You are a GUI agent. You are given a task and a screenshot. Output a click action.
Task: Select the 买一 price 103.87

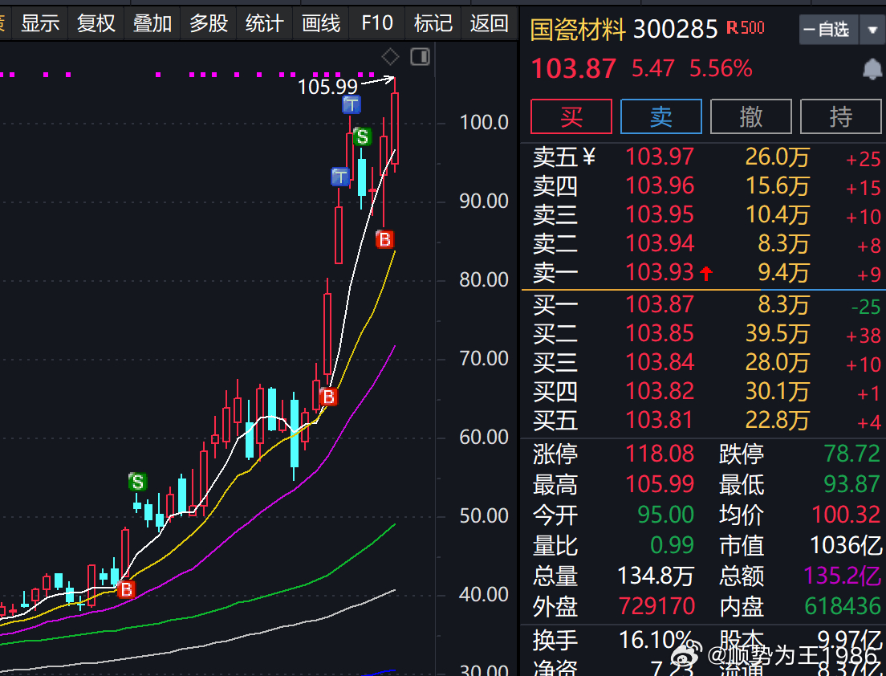[x=660, y=304]
